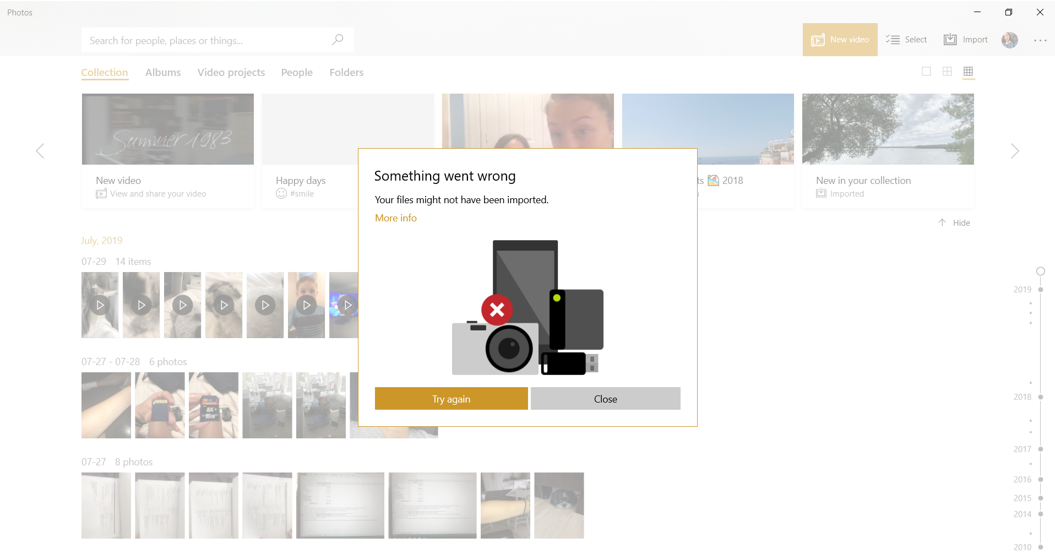Open the first notebook page photo in 07-27
The image size is (1055, 554).
106,506
